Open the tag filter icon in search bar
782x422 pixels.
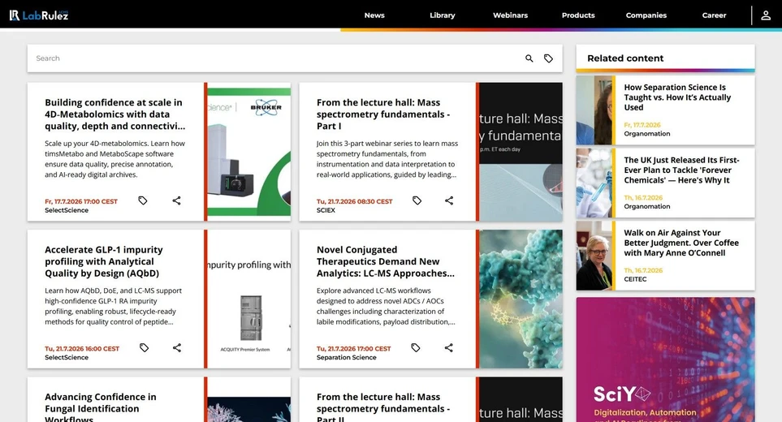pos(548,58)
